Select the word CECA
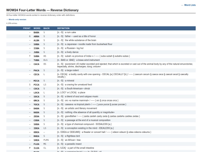 [36, 74]
